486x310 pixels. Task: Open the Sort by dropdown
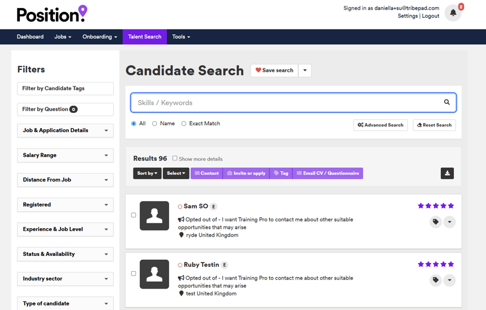click(147, 173)
